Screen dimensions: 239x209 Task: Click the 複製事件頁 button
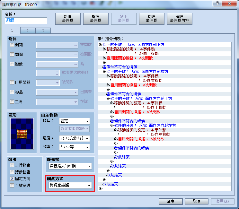tap(96, 19)
